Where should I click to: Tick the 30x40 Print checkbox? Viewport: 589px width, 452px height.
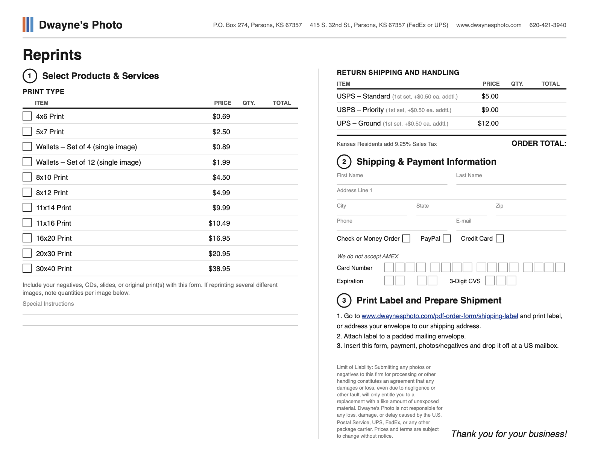(27, 268)
